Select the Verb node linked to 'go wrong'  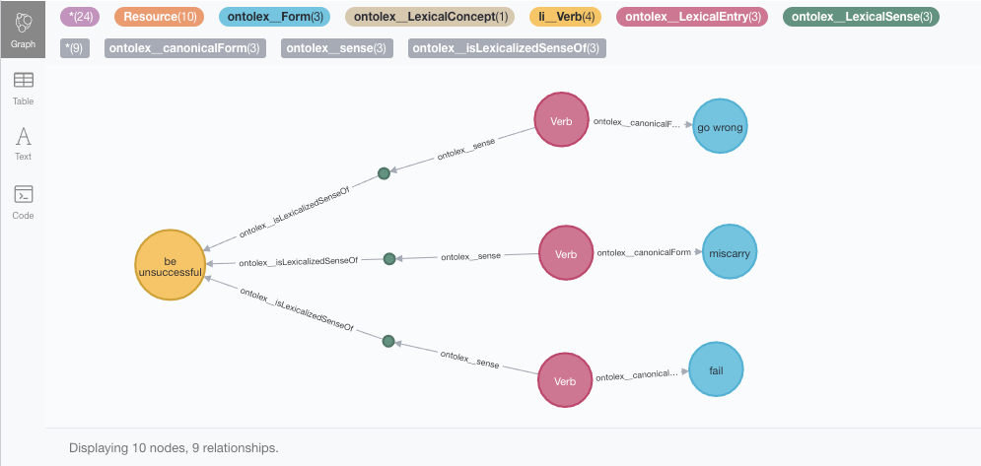(561, 120)
